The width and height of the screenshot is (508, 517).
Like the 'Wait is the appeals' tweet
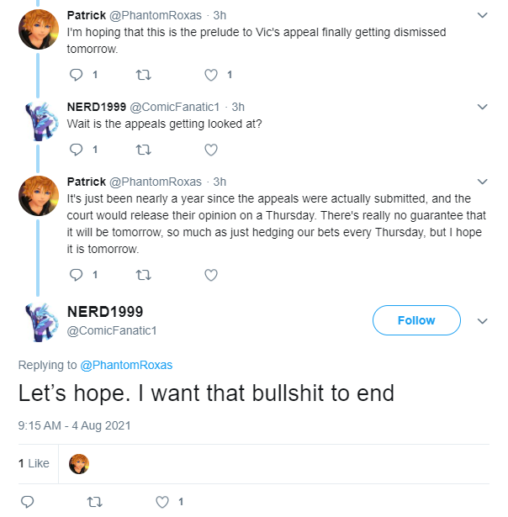click(211, 150)
